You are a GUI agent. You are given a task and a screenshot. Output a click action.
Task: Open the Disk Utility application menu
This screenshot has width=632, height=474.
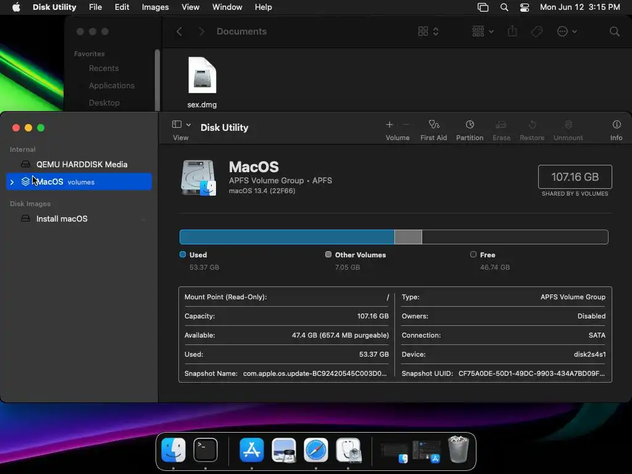[54, 7]
